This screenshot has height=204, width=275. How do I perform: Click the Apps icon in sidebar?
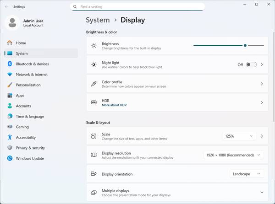[10, 95]
